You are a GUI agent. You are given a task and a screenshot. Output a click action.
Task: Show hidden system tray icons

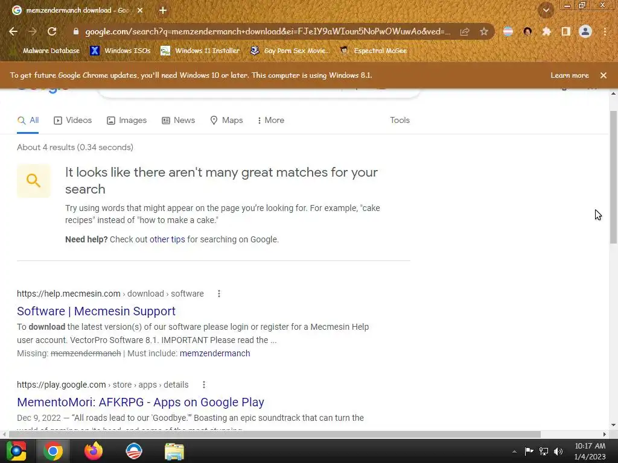(514, 452)
